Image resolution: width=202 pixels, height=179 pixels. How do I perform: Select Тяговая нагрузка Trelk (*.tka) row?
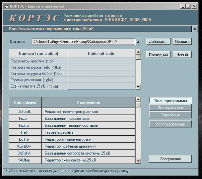(x=38, y=67)
